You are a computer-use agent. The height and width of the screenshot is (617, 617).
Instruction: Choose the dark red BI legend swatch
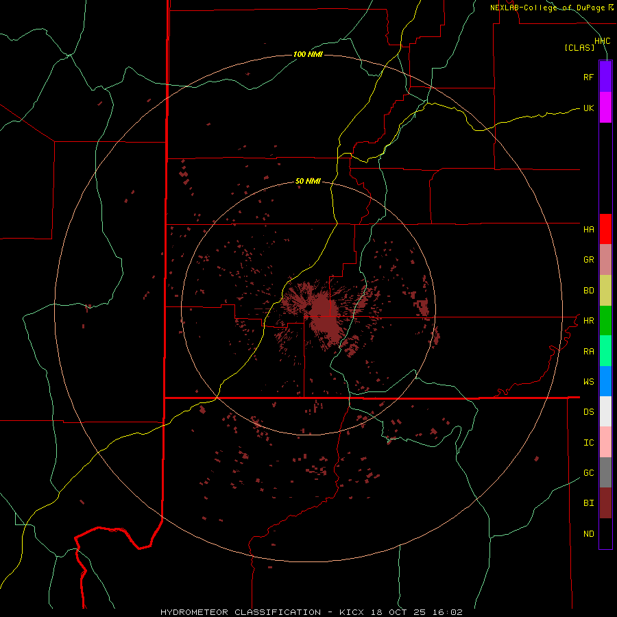coord(605,503)
